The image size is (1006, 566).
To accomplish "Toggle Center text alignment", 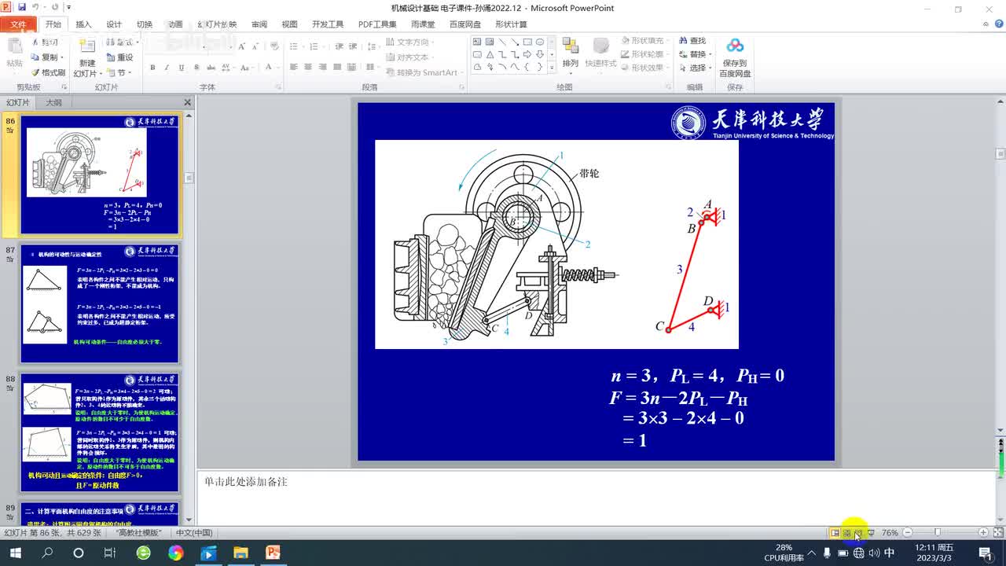I will click(x=307, y=68).
